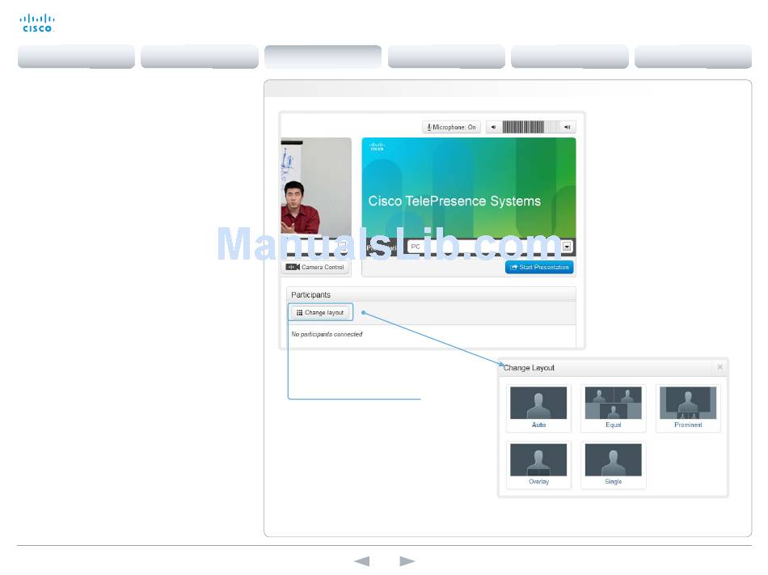
Task: Go to the next page arrow
Action: tap(407, 561)
